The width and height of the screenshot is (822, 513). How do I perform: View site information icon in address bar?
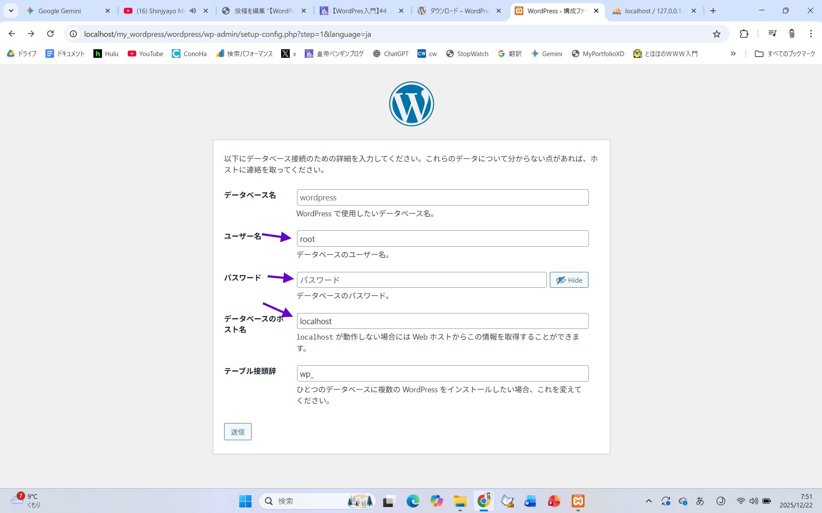coord(73,34)
